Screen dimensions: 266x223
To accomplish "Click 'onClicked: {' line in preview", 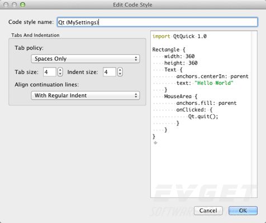I will 194,110.
